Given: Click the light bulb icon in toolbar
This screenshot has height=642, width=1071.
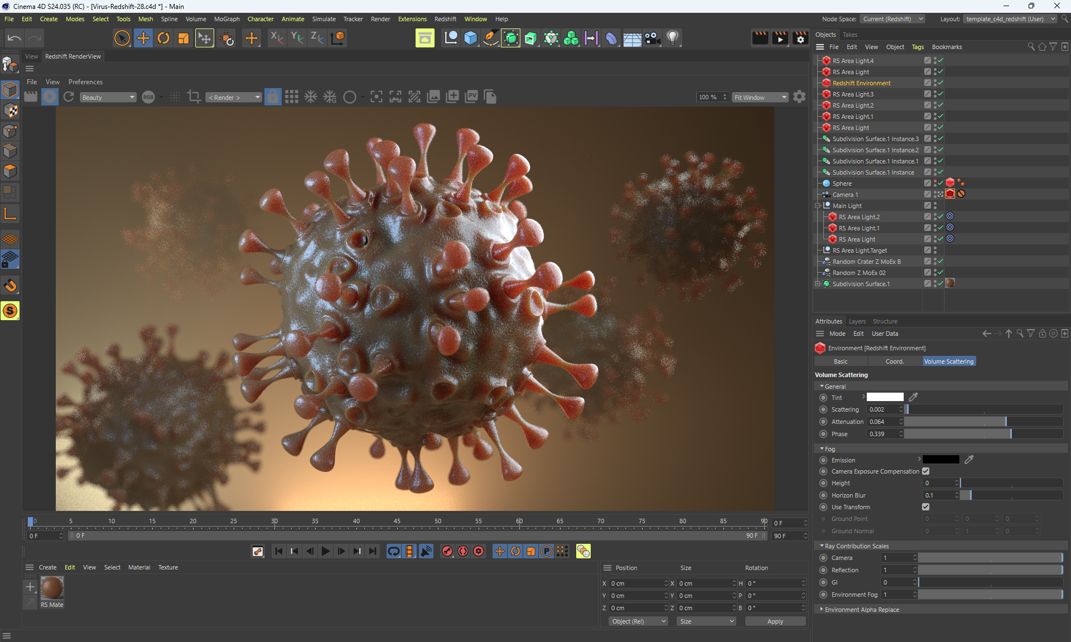Looking at the screenshot, I should 673,38.
